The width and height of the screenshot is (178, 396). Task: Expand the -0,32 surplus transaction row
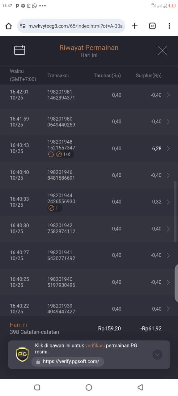[x=89, y=202]
